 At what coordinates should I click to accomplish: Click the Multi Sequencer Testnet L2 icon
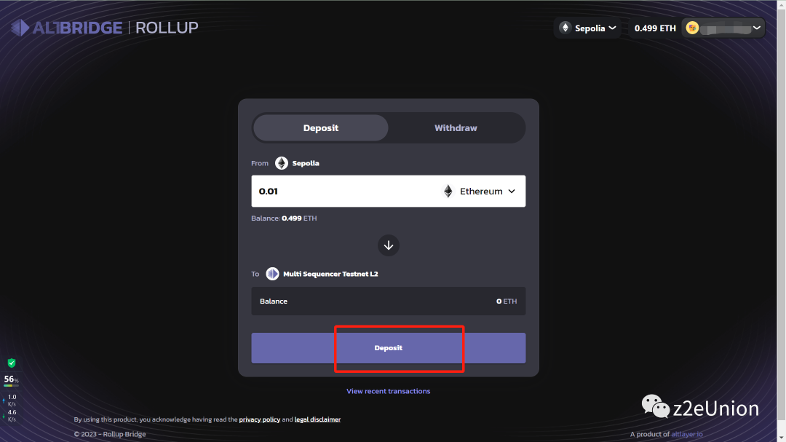272,274
